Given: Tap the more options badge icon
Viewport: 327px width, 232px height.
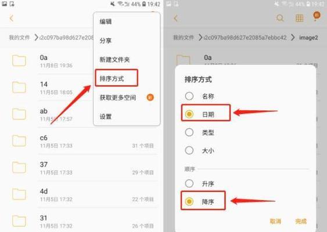Looking at the screenshot, I should click(x=317, y=16).
